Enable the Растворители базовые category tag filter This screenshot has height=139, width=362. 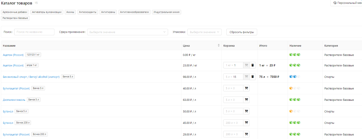tap(15, 18)
